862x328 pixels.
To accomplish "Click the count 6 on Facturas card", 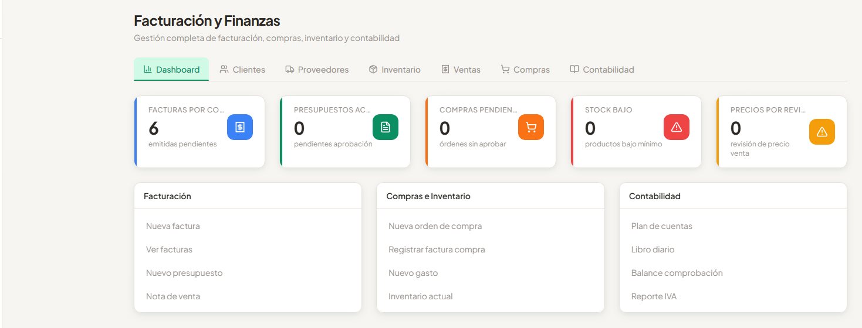I will tap(154, 128).
